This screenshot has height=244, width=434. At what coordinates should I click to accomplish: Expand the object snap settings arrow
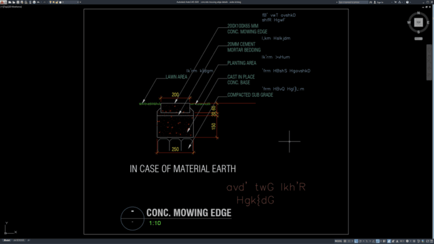point(381,241)
